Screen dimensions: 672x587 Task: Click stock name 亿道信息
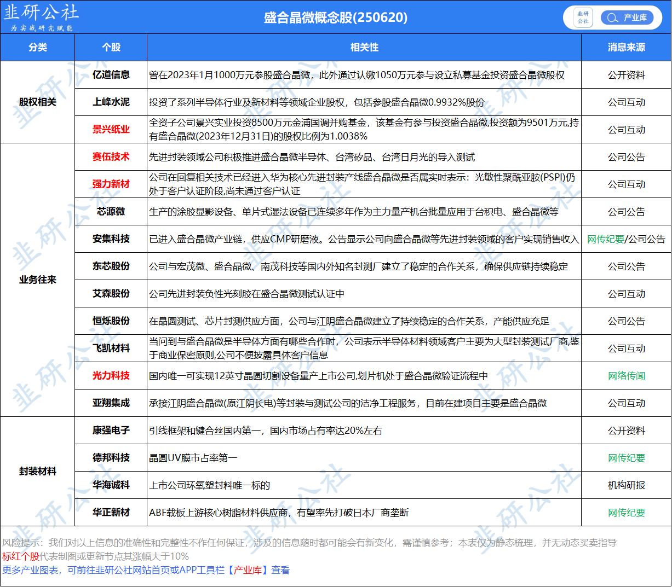[x=111, y=75]
